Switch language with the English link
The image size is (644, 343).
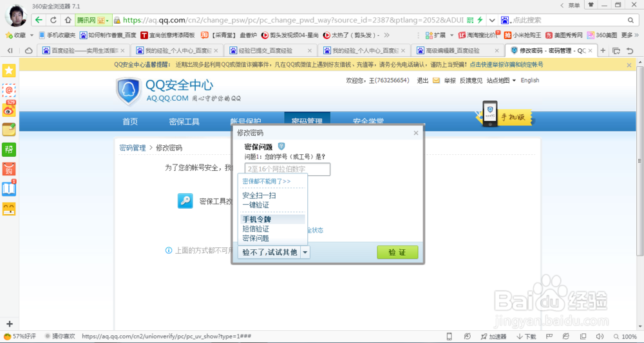tap(530, 80)
